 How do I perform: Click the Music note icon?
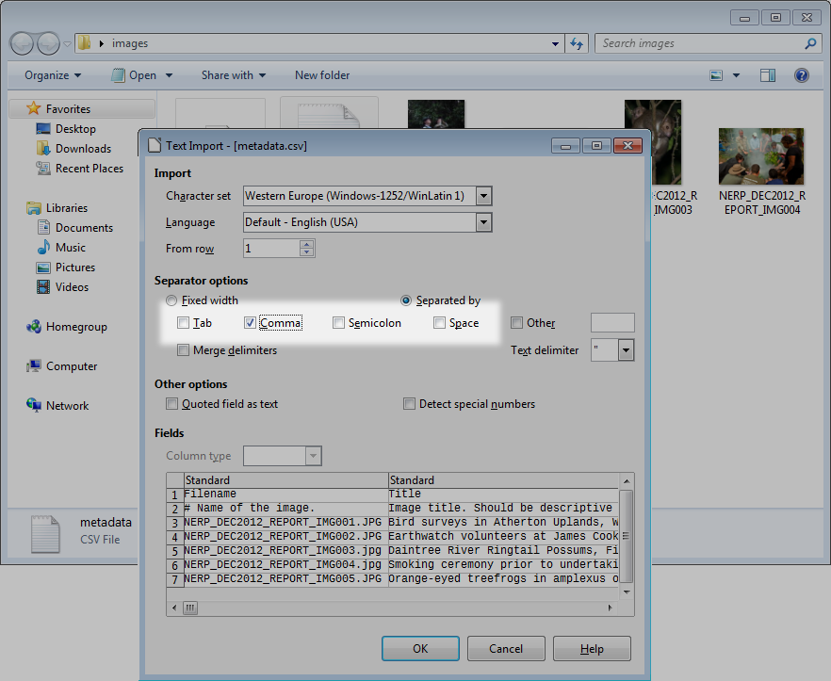click(x=43, y=247)
